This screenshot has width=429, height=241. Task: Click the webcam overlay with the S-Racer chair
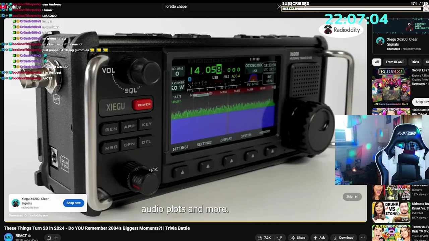[x=382, y=150]
